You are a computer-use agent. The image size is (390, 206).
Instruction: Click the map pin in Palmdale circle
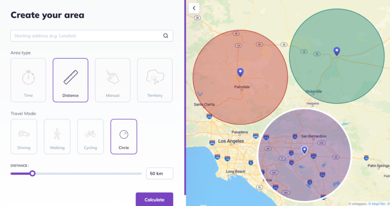tap(240, 72)
